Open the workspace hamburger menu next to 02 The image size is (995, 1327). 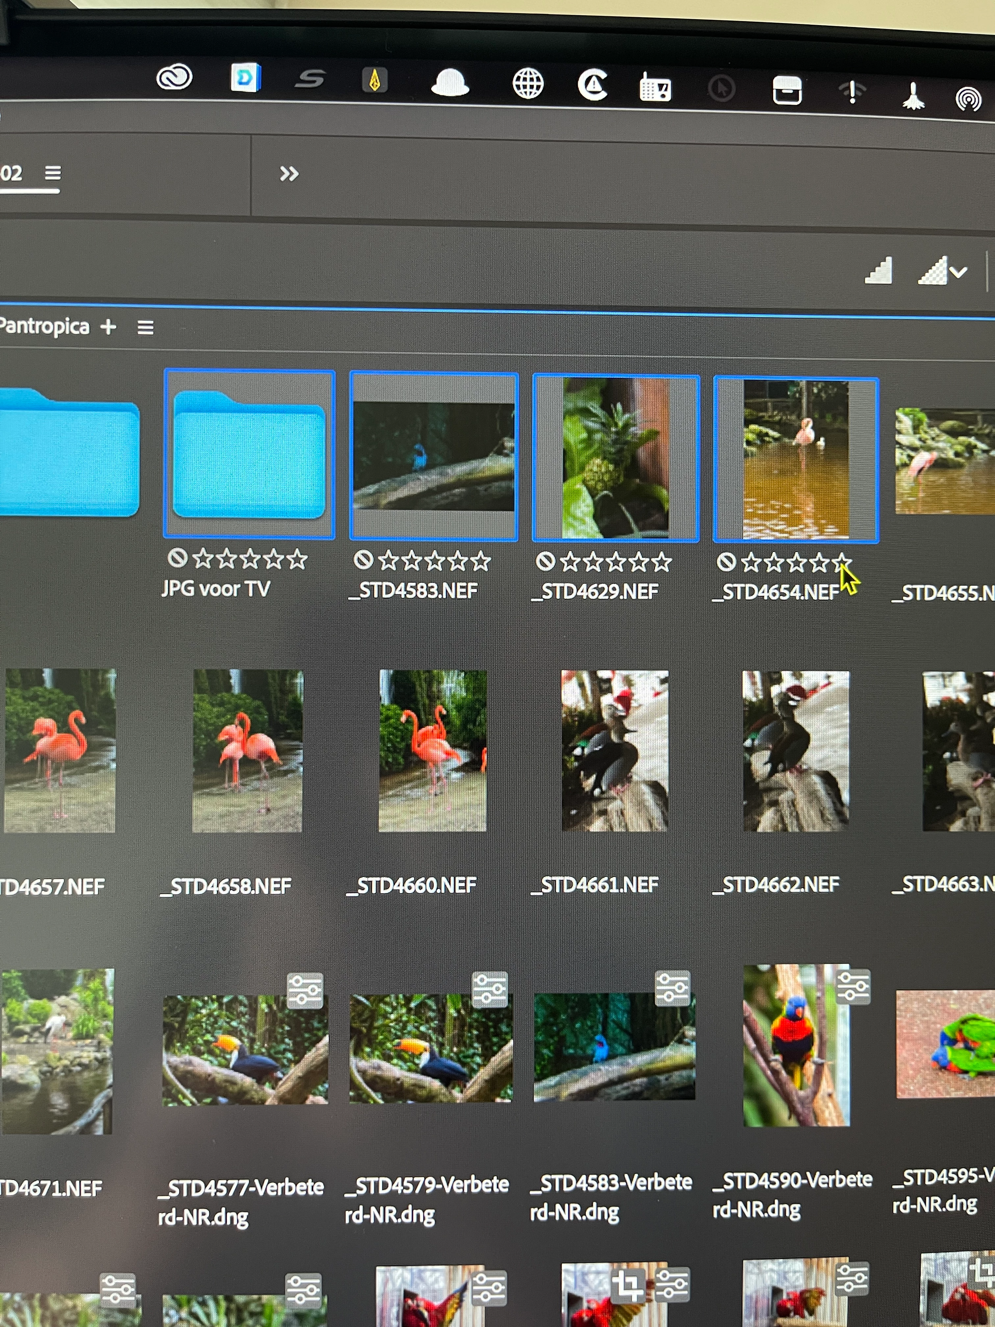[x=53, y=173]
